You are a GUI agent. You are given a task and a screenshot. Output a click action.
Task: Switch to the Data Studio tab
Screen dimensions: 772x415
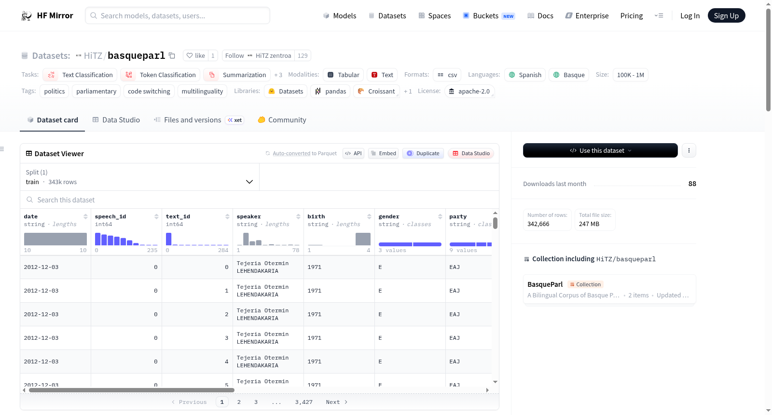[x=116, y=120]
